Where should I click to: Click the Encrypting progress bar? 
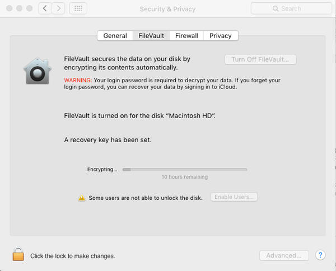(x=185, y=169)
